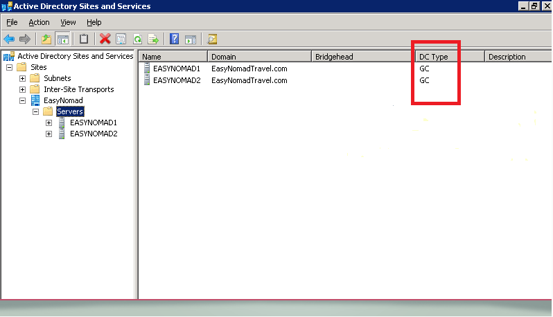Click GC value in EASYNOMAD1 row
This screenshot has height=317, width=553.
coord(424,69)
